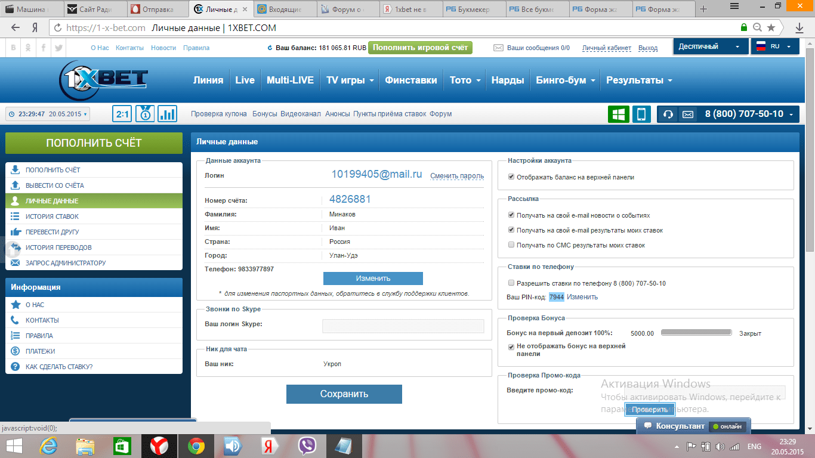Click the 1XBET logo
Image resolution: width=815 pixels, height=458 pixels.
point(103,81)
